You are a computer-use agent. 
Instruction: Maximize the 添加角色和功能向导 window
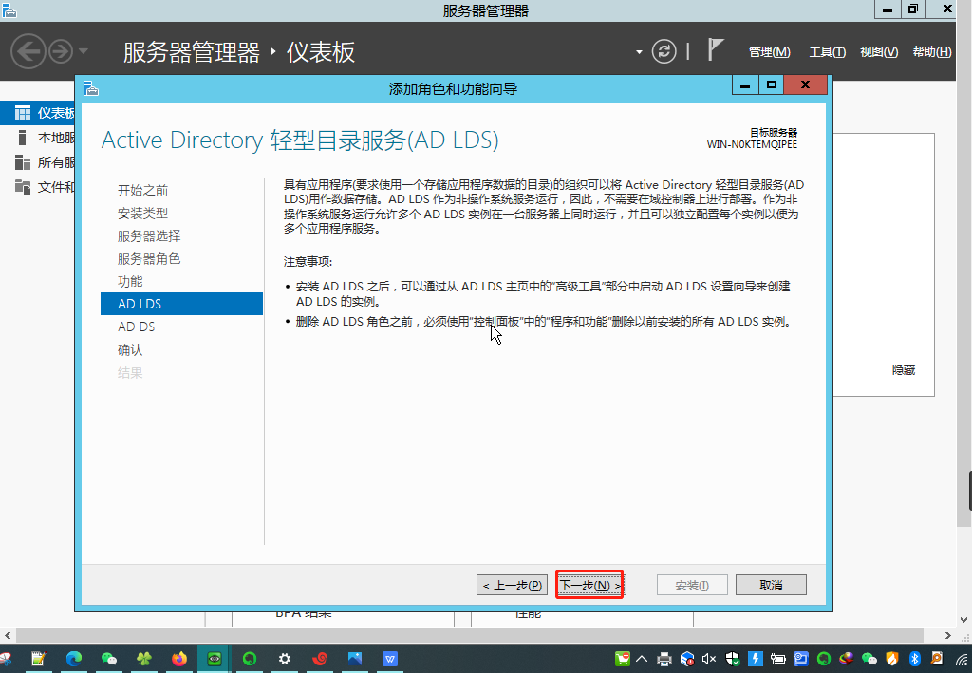pos(771,84)
